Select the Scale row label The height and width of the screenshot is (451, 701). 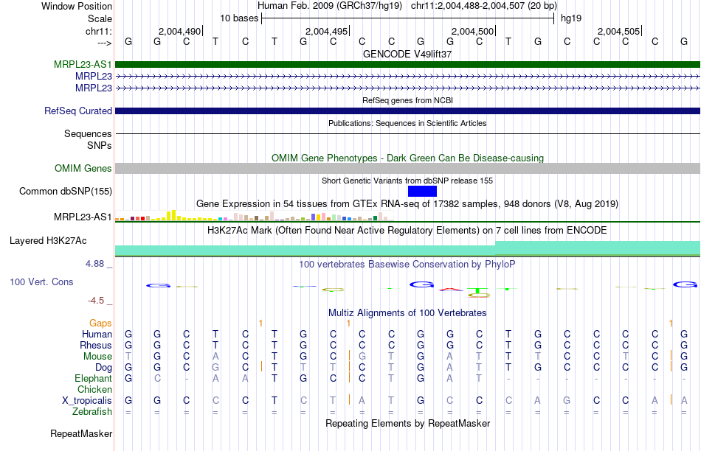[100, 18]
